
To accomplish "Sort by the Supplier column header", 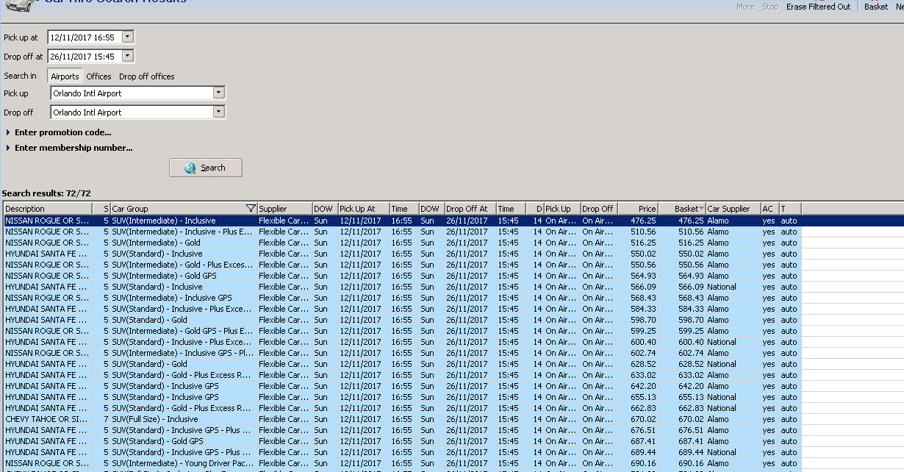I will (284, 209).
